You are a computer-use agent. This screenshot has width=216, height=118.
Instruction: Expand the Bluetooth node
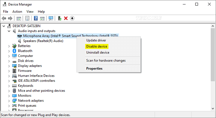pos(9,51)
